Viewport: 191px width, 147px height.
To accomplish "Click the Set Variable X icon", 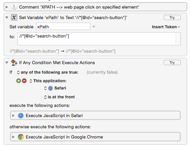I will pos(14,18).
